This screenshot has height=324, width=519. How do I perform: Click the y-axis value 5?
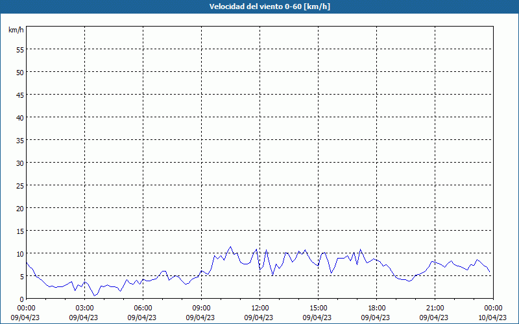22,277
